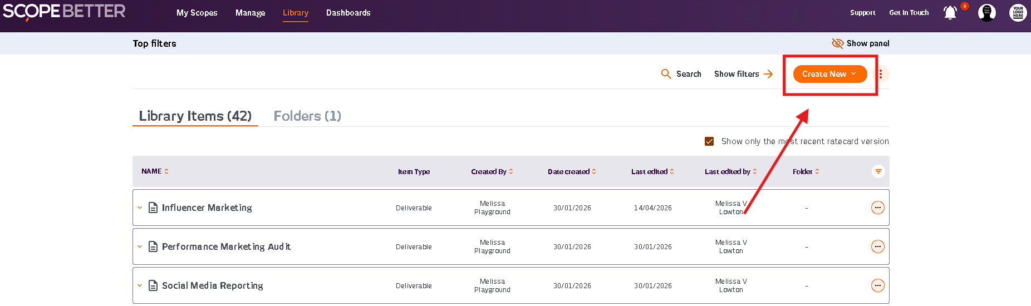
Task: Open the vertical three-dot options menu
Action: (881, 74)
